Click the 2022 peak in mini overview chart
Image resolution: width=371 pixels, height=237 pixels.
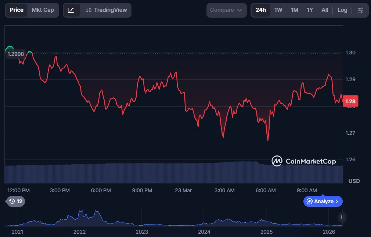82,212
